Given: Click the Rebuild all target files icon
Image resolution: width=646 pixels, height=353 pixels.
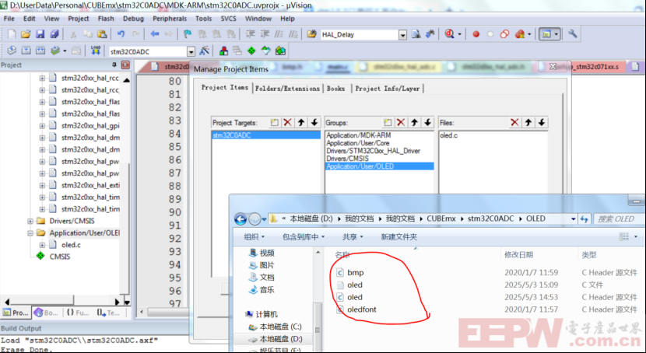Looking at the screenshot, I should pyautogui.click(x=40, y=51).
